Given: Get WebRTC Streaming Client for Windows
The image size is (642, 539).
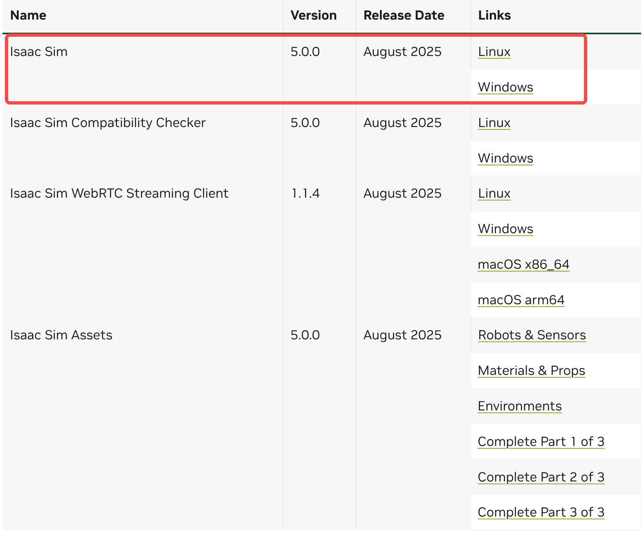Looking at the screenshot, I should (x=505, y=229).
